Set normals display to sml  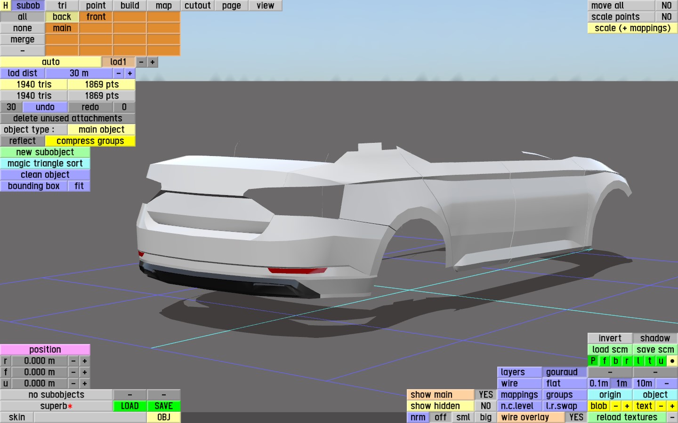click(x=463, y=417)
